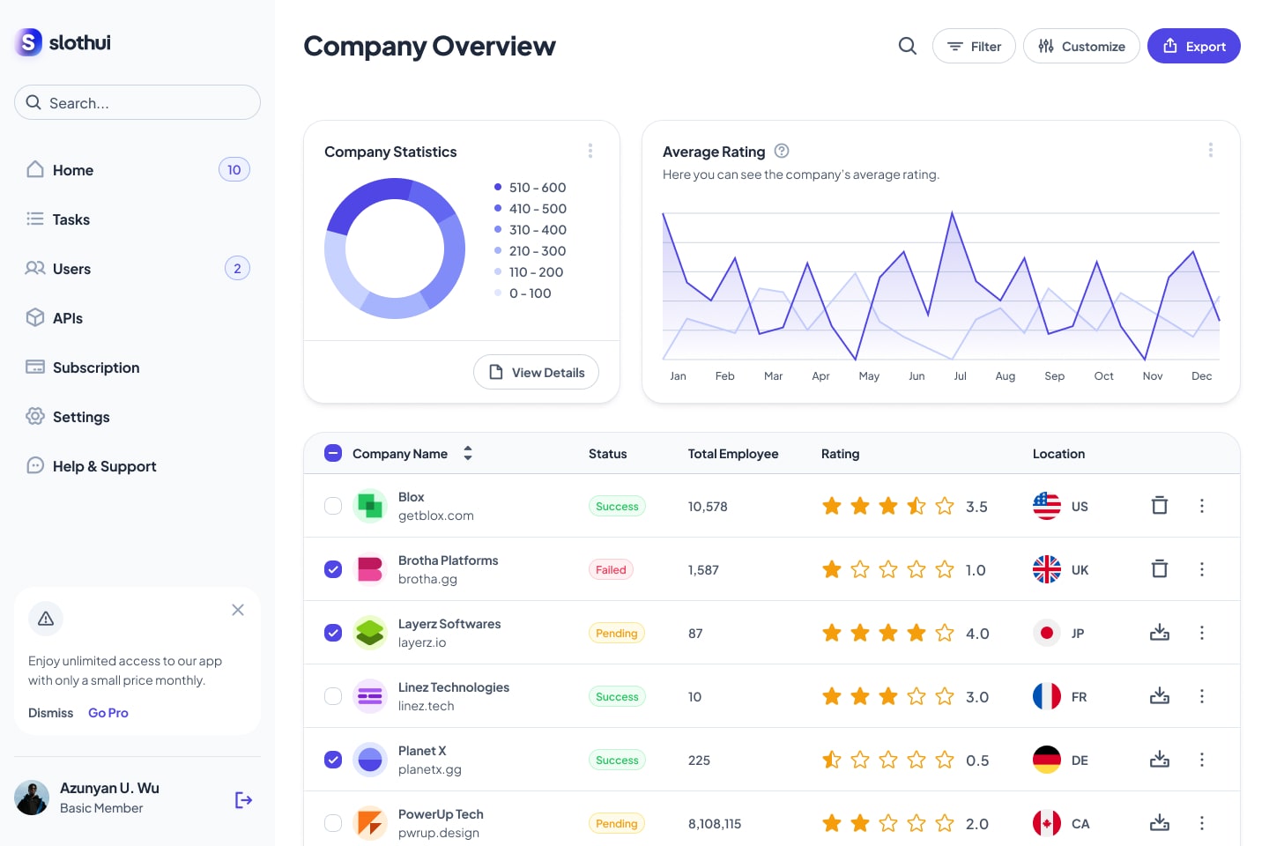The width and height of the screenshot is (1269, 846).
Task: Open more options for Linez Technologies row
Action: [x=1201, y=696]
